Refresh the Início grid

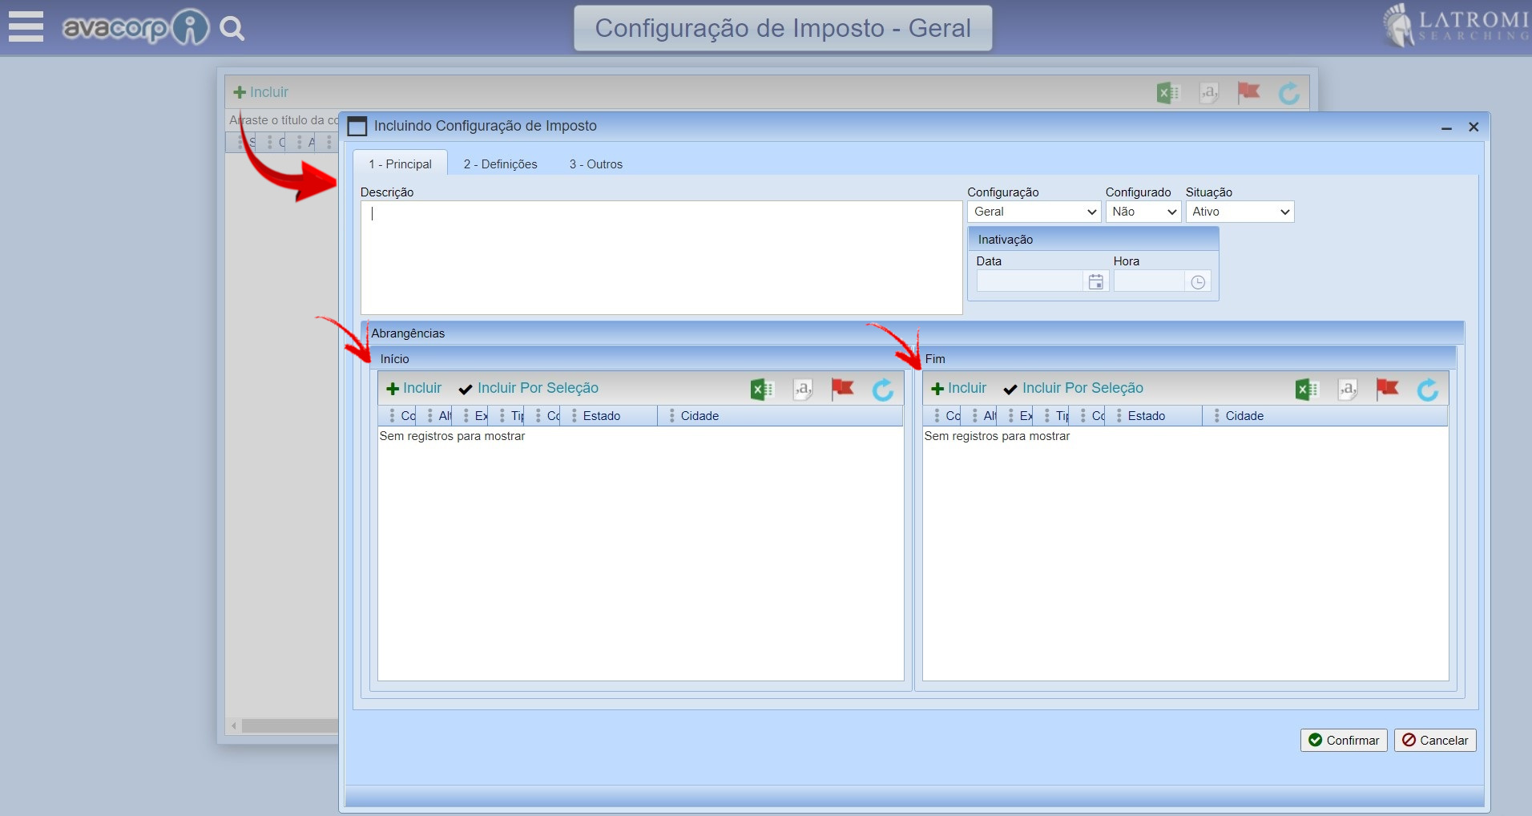(x=882, y=390)
